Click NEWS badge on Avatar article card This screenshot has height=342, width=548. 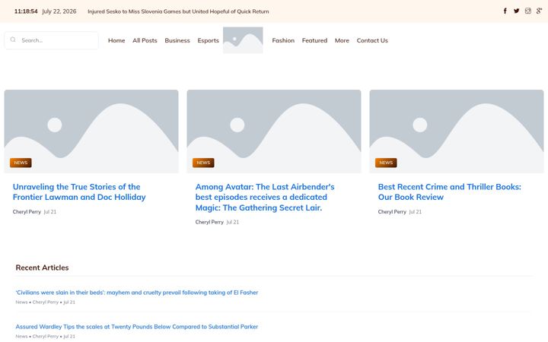(203, 163)
